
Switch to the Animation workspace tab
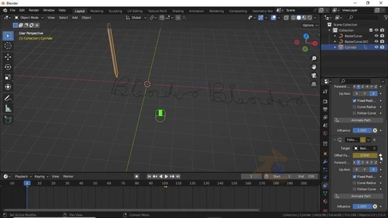[x=196, y=11]
